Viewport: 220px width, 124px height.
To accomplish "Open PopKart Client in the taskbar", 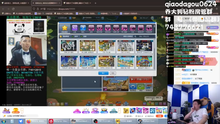I will click(x=148, y=121).
